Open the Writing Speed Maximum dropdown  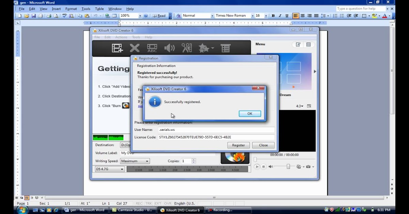tap(135, 161)
